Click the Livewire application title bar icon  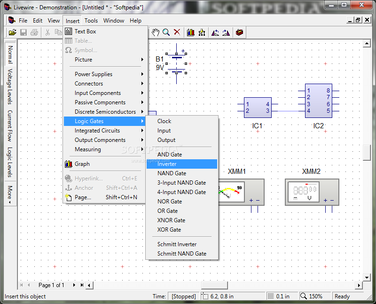[8, 7]
